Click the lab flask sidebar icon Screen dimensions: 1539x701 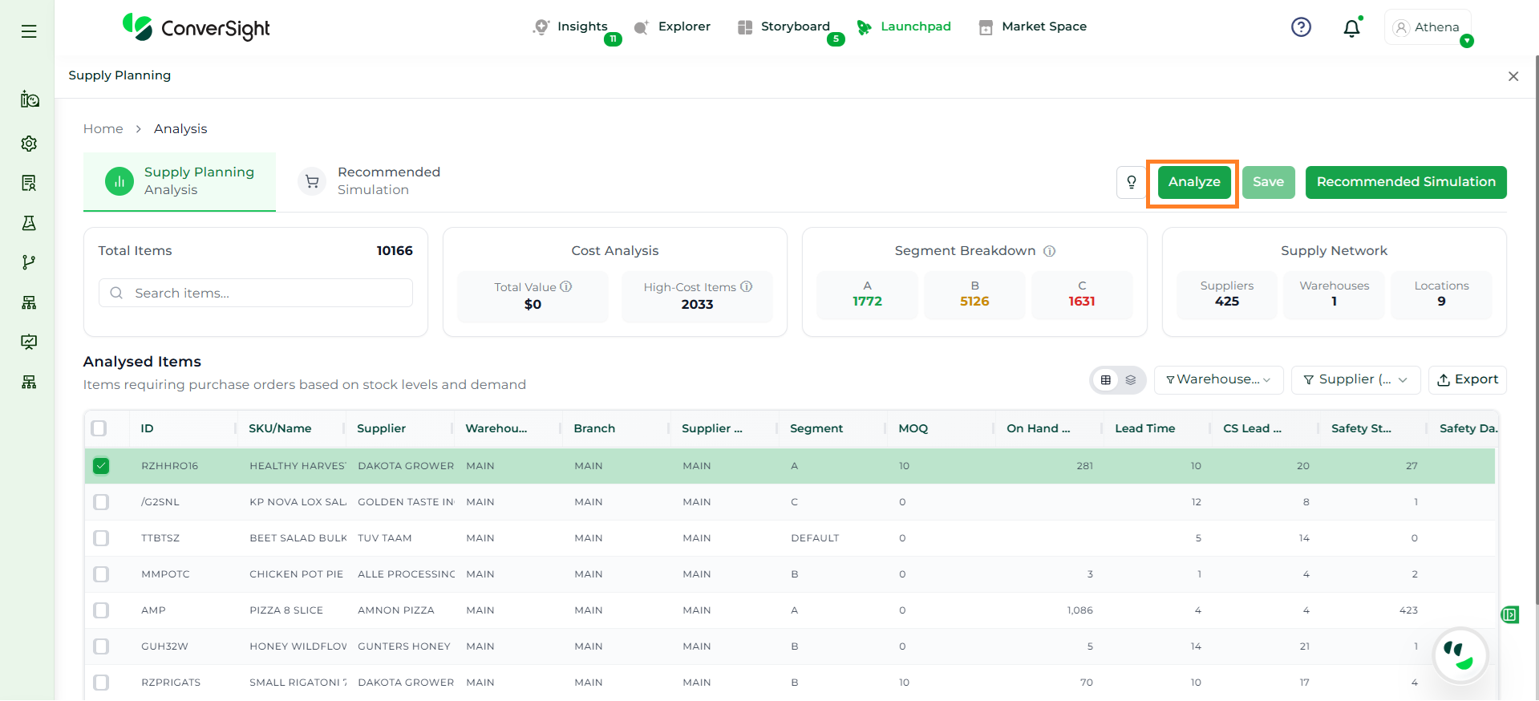[x=29, y=223]
